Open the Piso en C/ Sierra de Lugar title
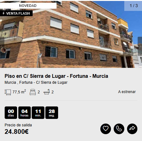This screenshot has height=141, width=142. [56, 76]
